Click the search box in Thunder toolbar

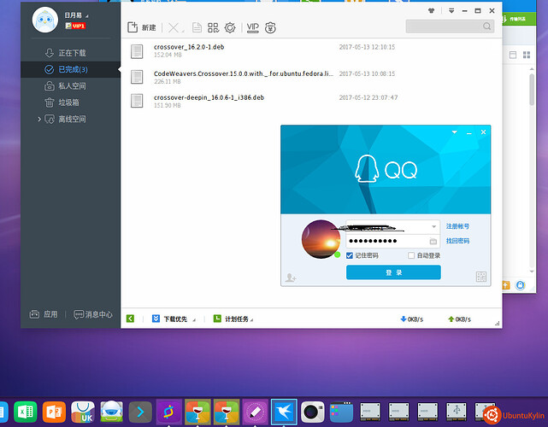coord(450,26)
